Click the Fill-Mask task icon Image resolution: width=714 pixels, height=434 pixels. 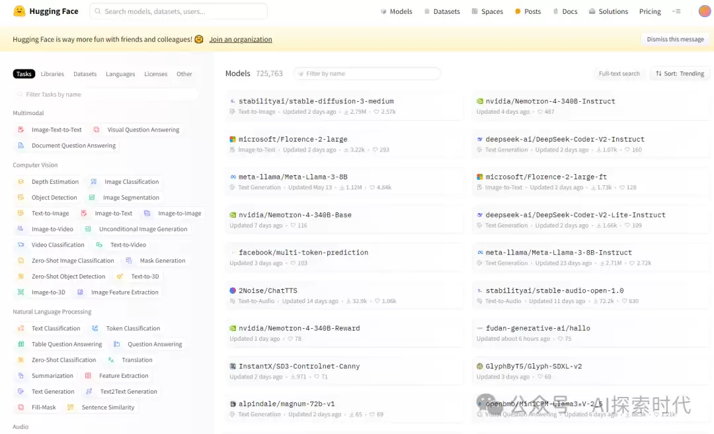coord(21,407)
